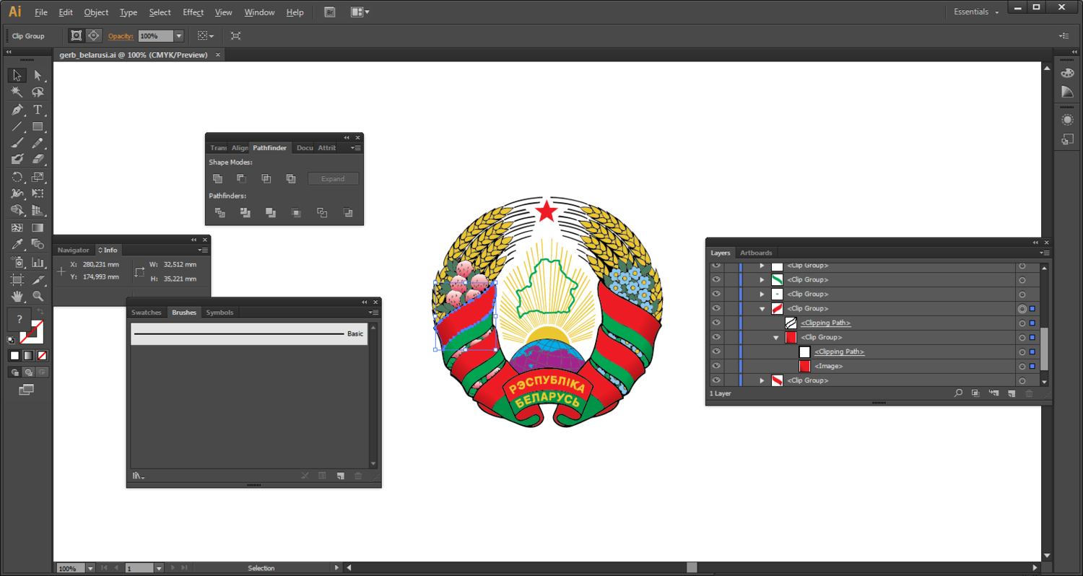Select the Symbol Sprayer tool
This screenshot has width=1083, height=576.
click(17, 262)
